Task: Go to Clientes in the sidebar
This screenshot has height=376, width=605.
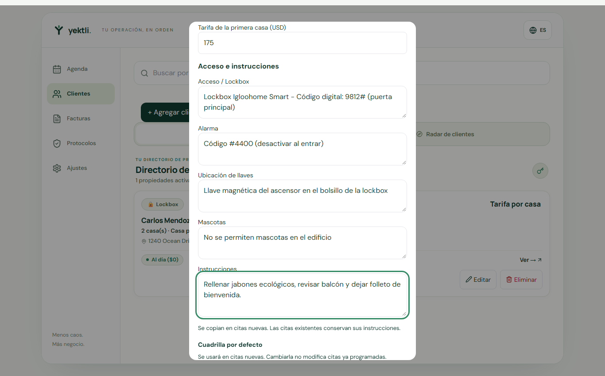Action: tap(81, 94)
